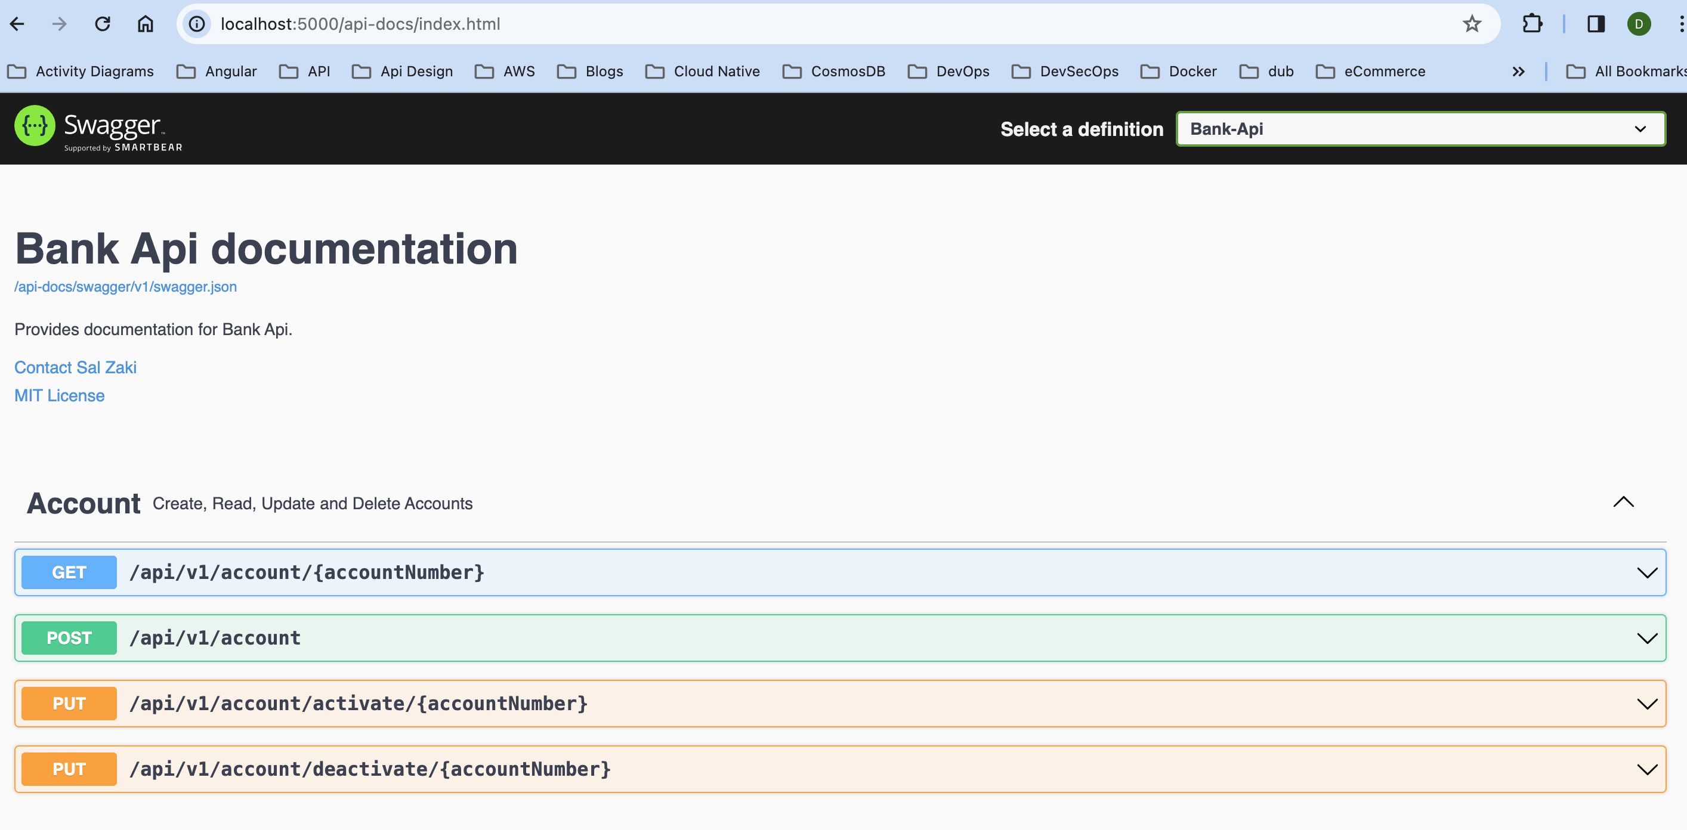Open the MIT License link

60,395
